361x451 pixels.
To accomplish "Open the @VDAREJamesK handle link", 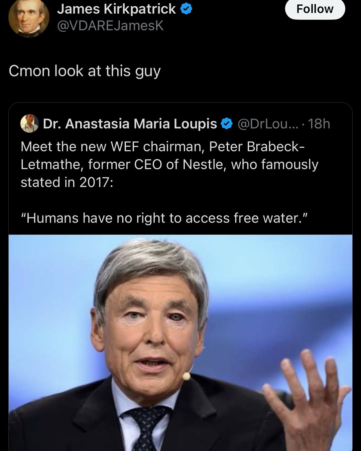I will click(110, 26).
